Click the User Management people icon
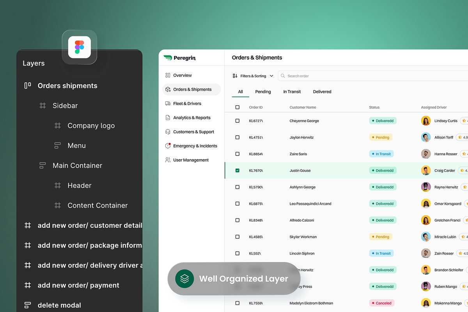 [168, 160]
